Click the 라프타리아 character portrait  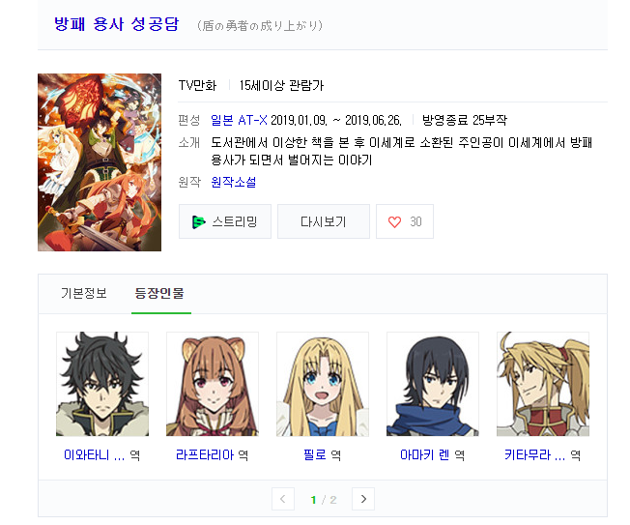pyautogui.click(x=213, y=384)
